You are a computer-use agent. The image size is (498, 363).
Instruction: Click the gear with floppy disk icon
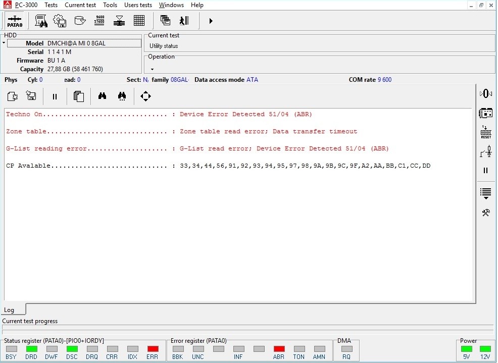click(60, 21)
